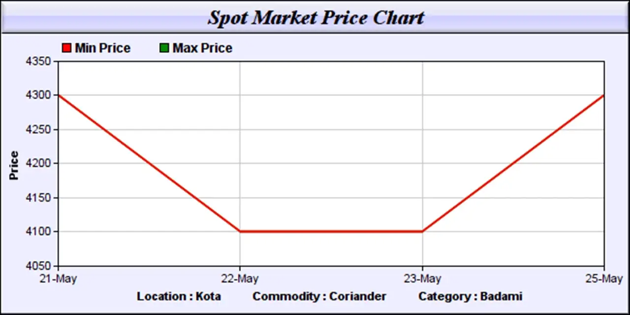Viewport: 630px width, 315px height.
Task: Click the 4200 y-axis tick label
Action: point(37,163)
